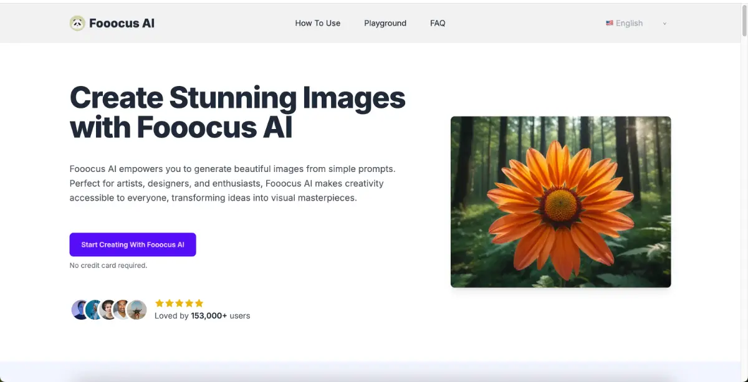
Task: Navigate to the How To Use section
Action: 318,23
